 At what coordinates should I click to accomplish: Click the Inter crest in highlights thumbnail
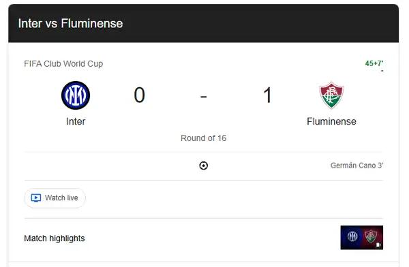tap(352, 236)
